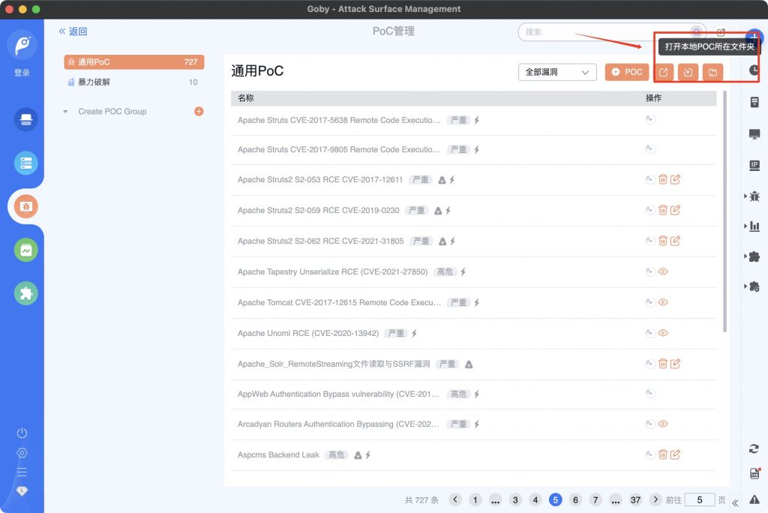This screenshot has width=768, height=513.
Task: View the Apache Tomcat CVE-2017-12615 PoC
Action: (663, 302)
